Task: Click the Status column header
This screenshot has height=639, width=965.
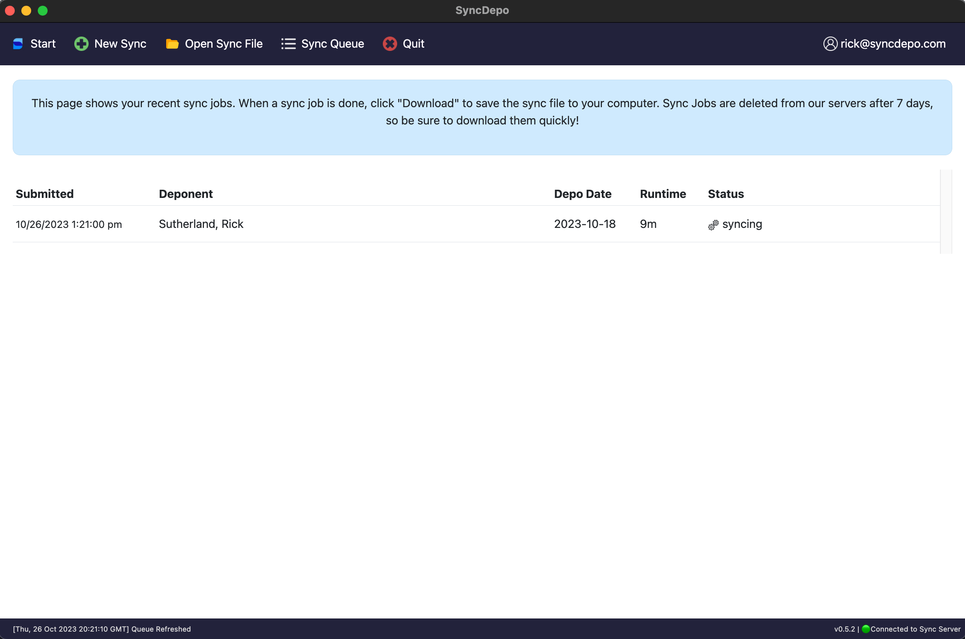Action: (x=726, y=193)
